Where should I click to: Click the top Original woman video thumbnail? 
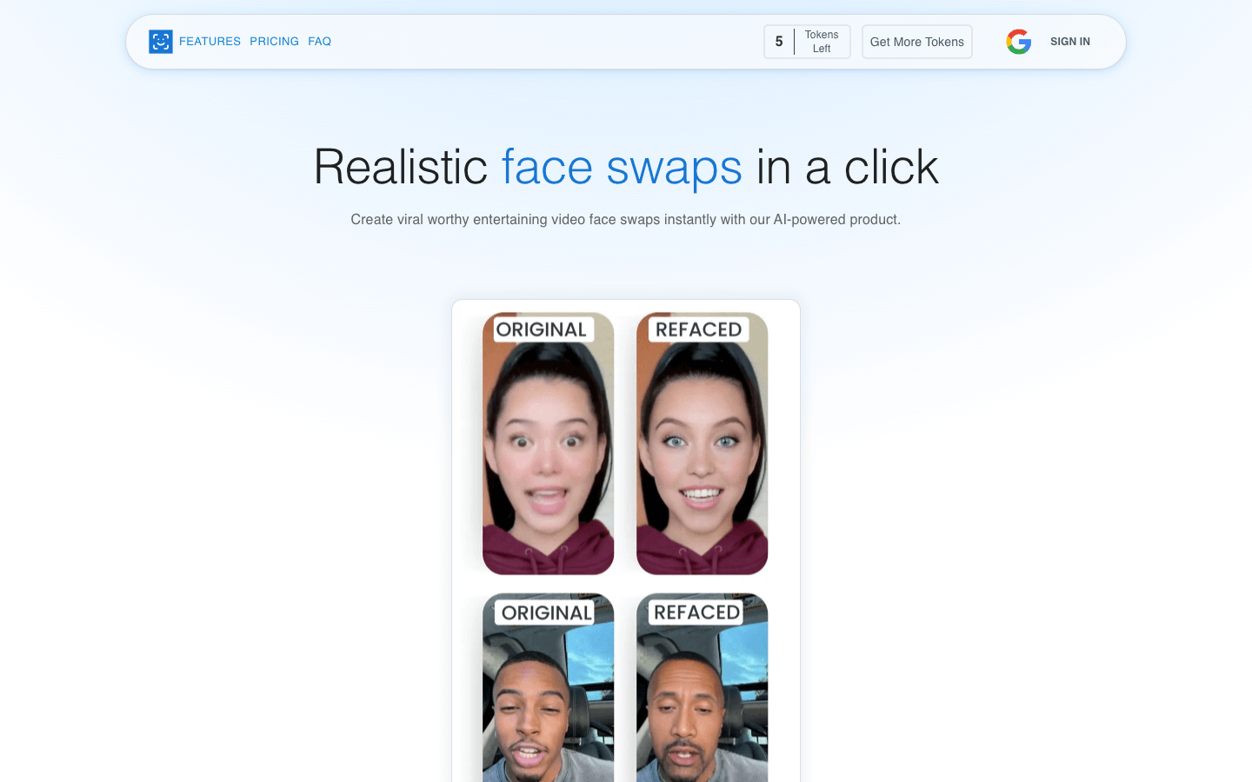pyautogui.click(x=549, y=443)
